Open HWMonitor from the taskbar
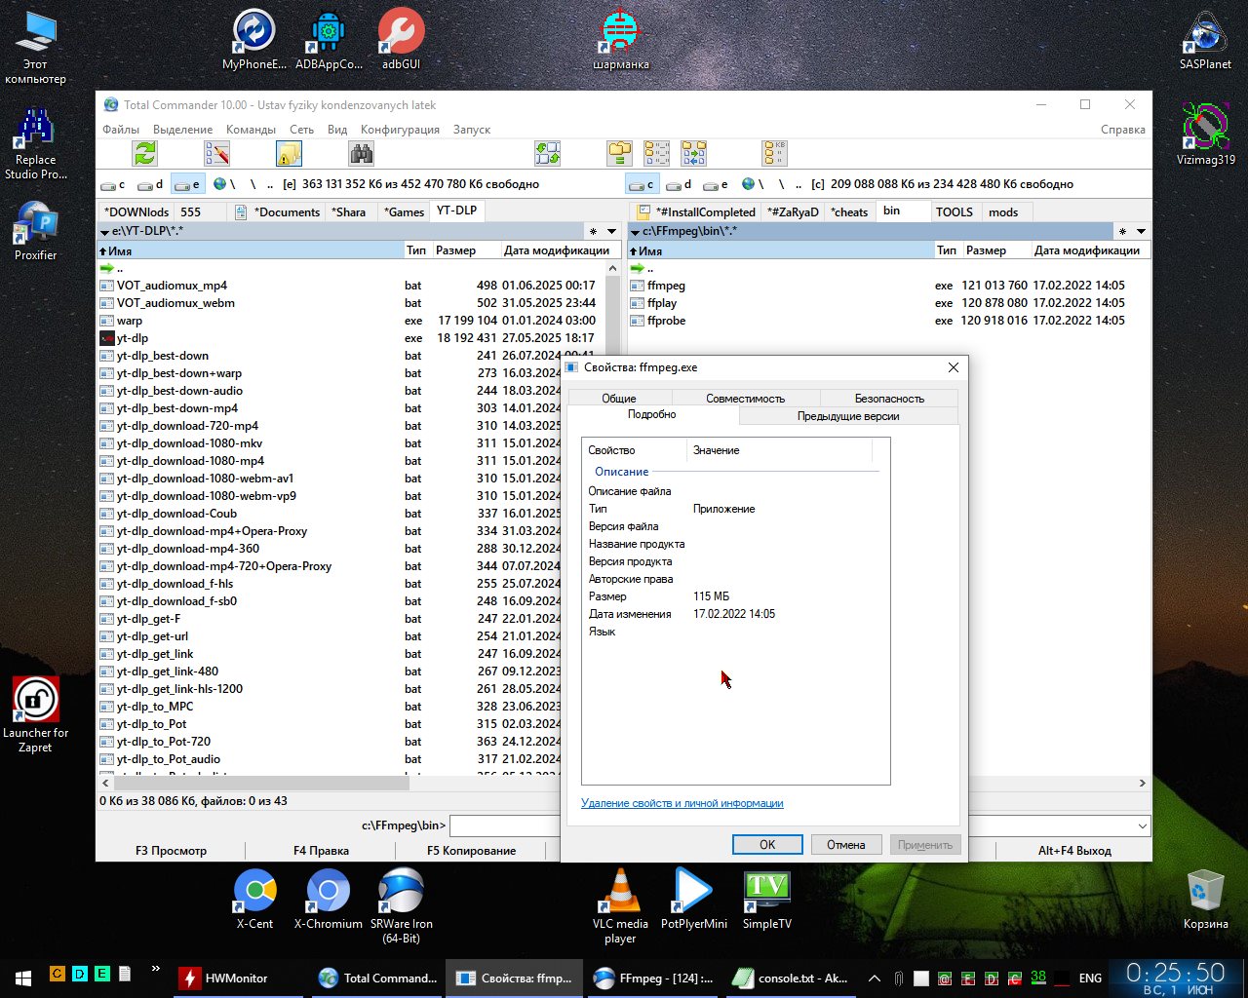The height and width of the screenshot is (998, 1248). click(224, 978)
